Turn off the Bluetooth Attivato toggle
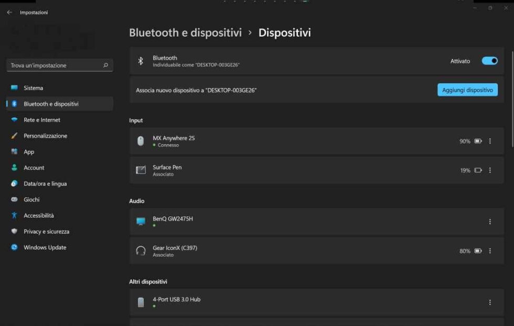This screenshot has width=514, height=326. (489, 61)
